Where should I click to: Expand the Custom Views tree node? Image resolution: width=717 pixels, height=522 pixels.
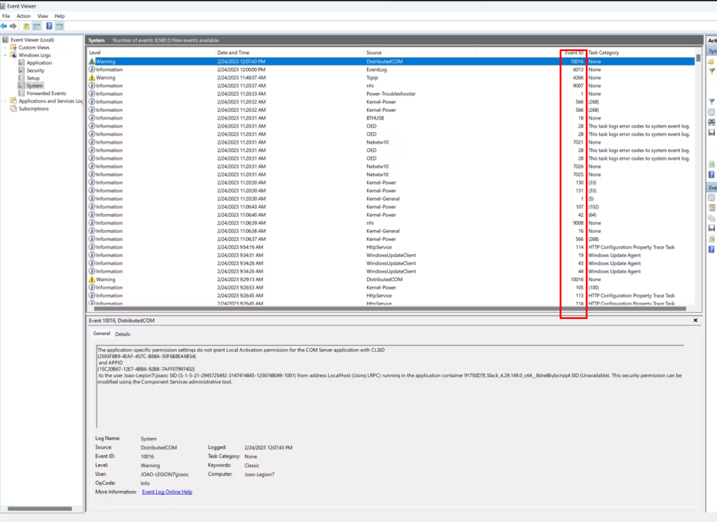click(x=6, y=48)
